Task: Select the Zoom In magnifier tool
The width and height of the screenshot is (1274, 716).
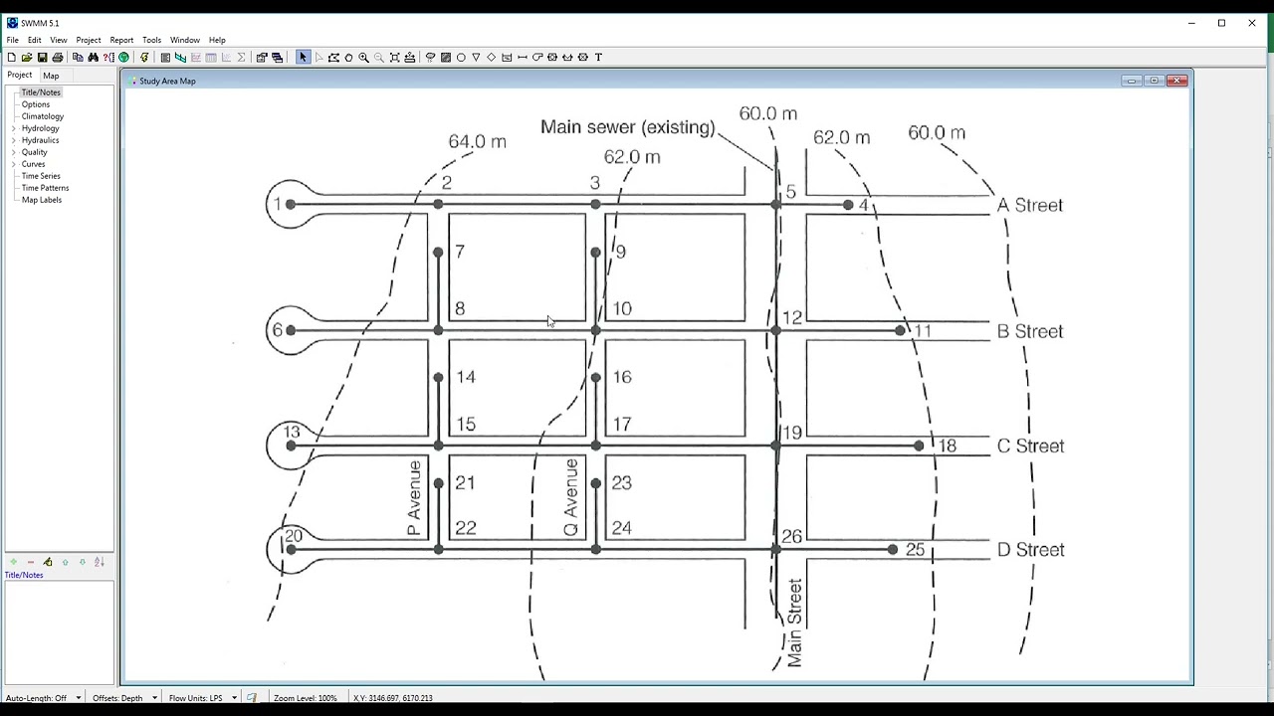Action: 363,58
